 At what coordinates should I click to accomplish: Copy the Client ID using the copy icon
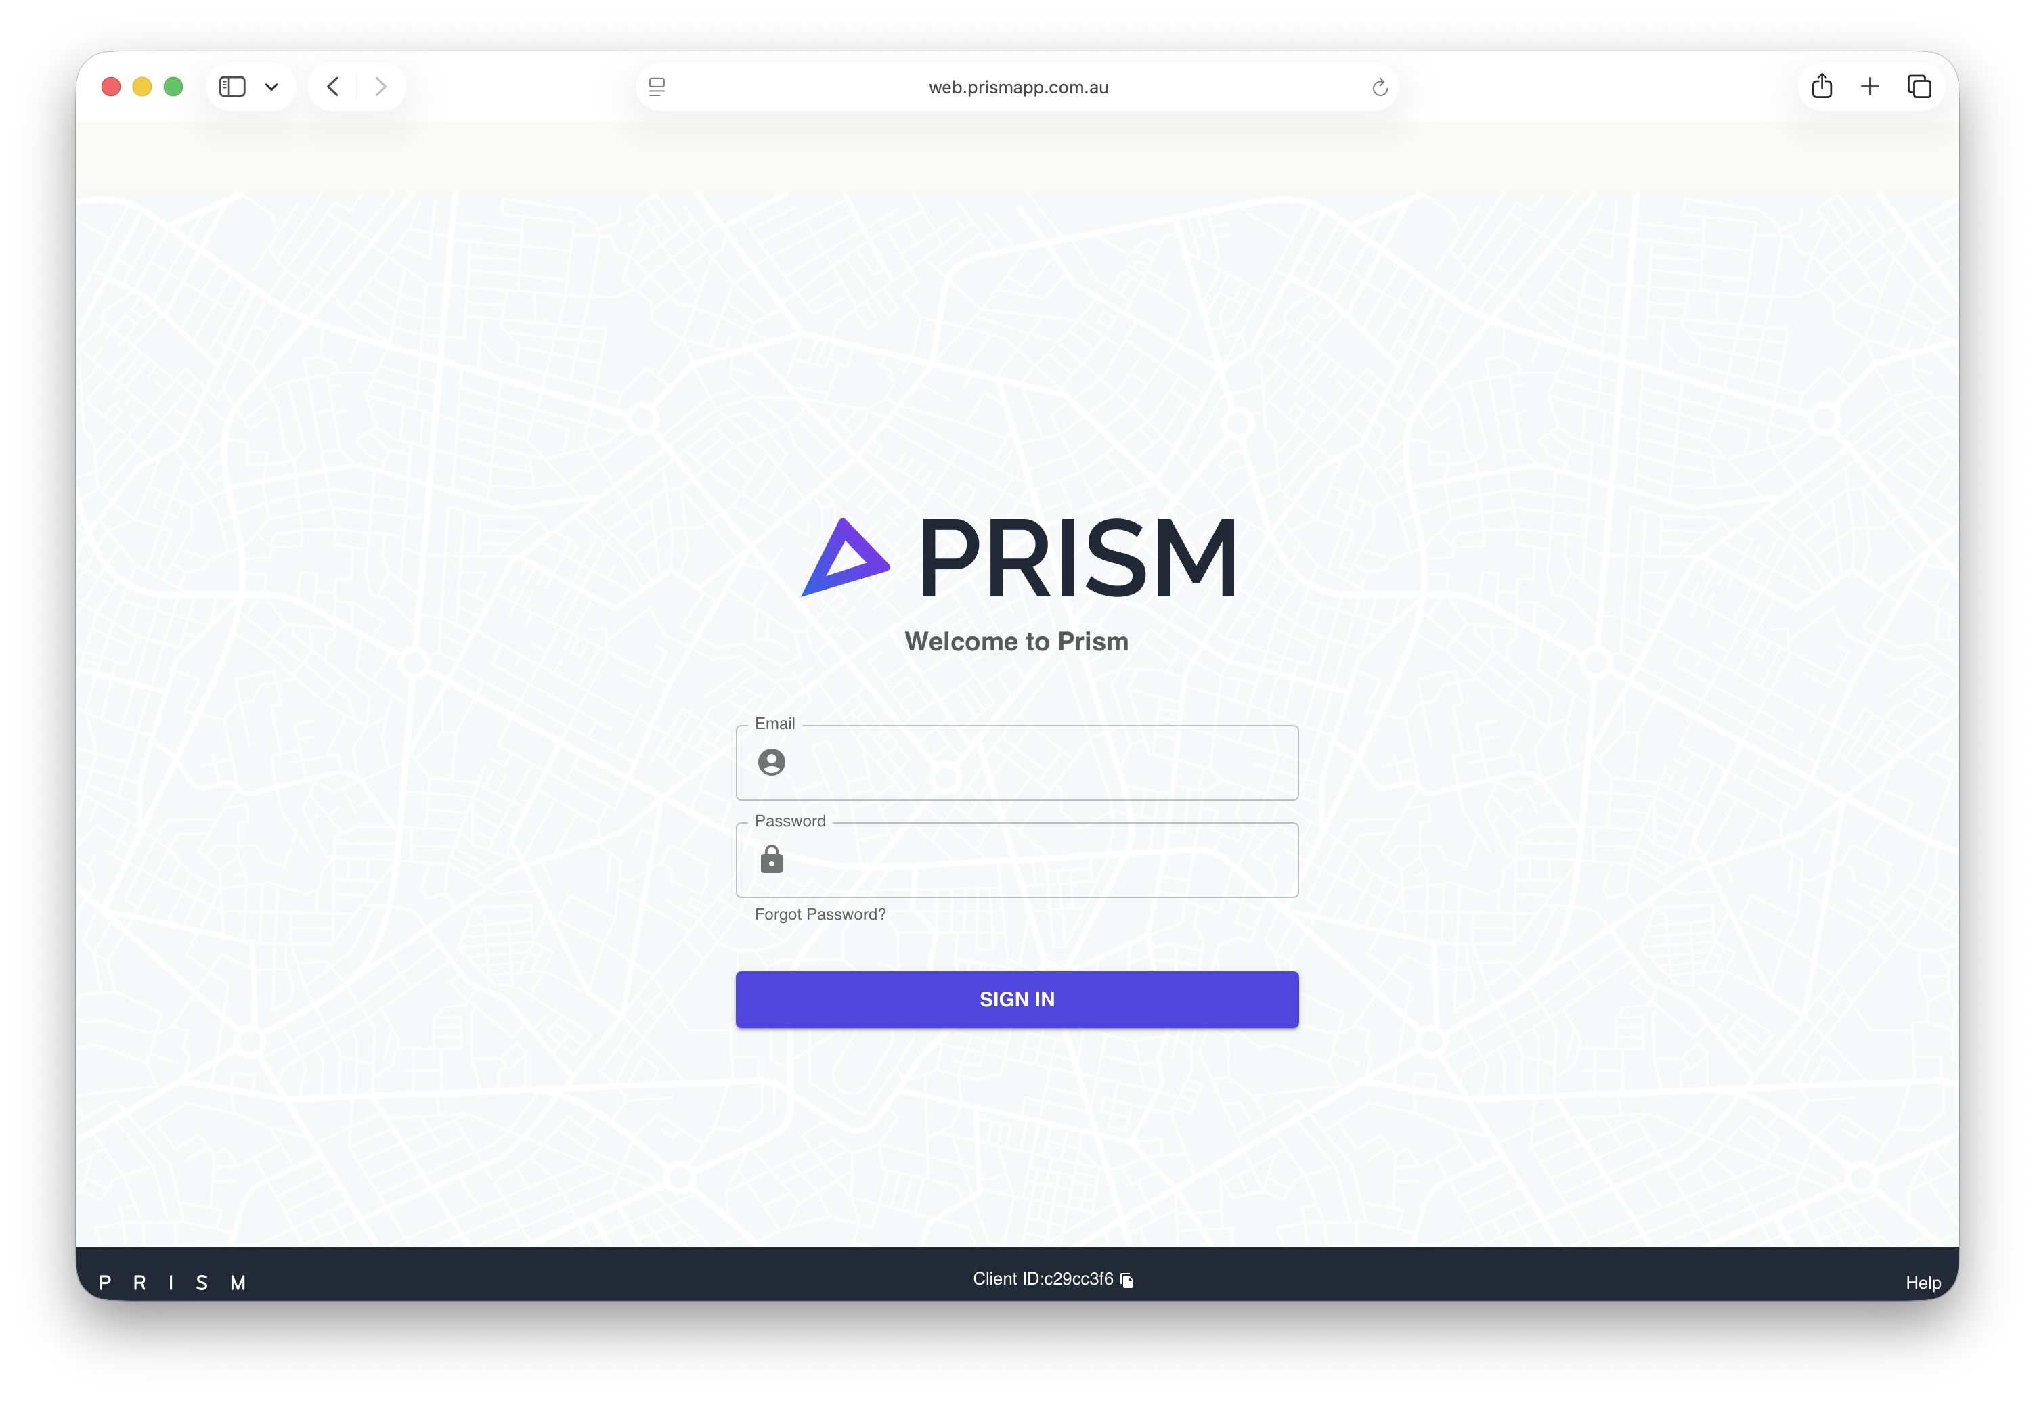(x=1128, y=1280)
